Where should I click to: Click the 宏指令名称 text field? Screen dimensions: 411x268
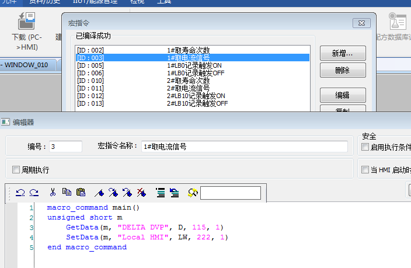point(244,147)
